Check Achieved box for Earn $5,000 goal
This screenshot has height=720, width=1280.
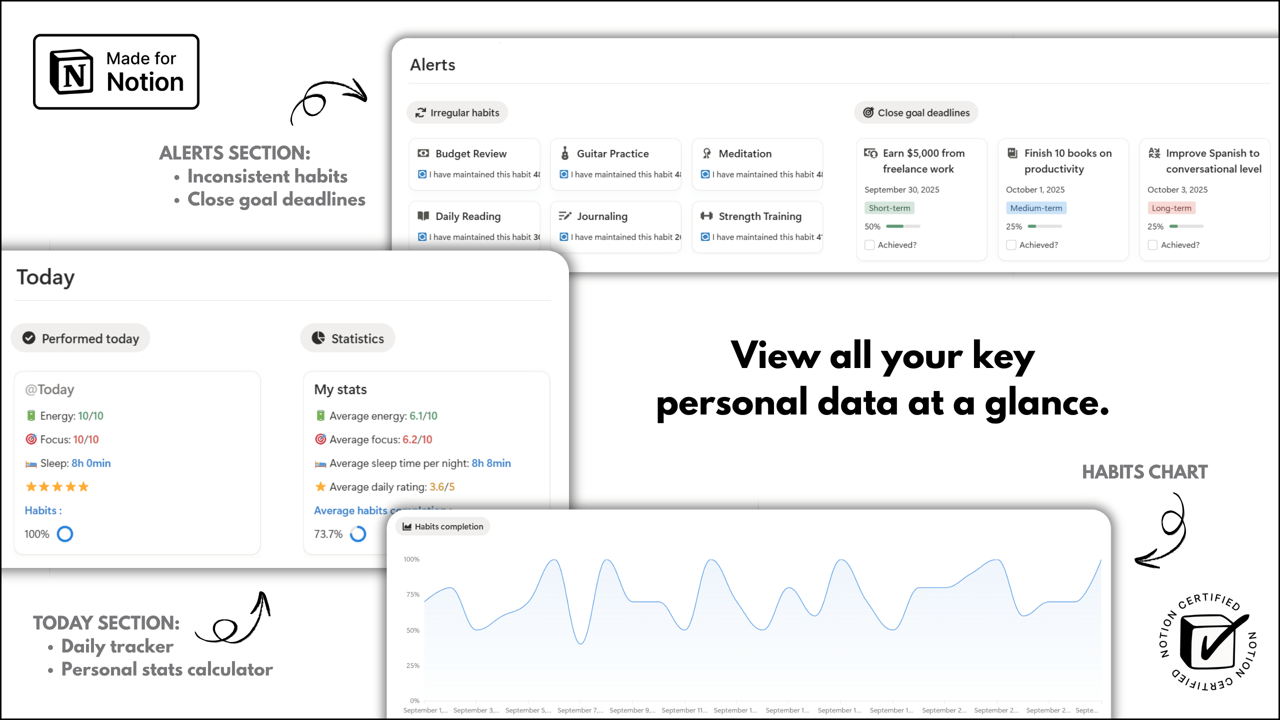[x=869, y=245]
